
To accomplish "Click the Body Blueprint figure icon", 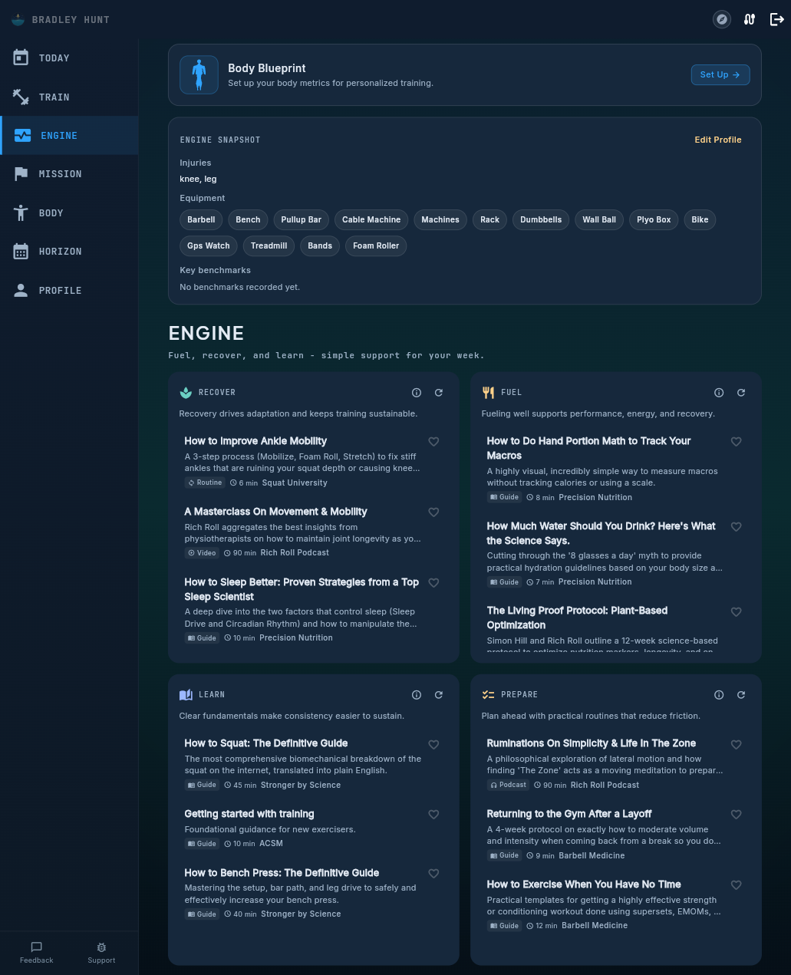I will tap(199, 75).
